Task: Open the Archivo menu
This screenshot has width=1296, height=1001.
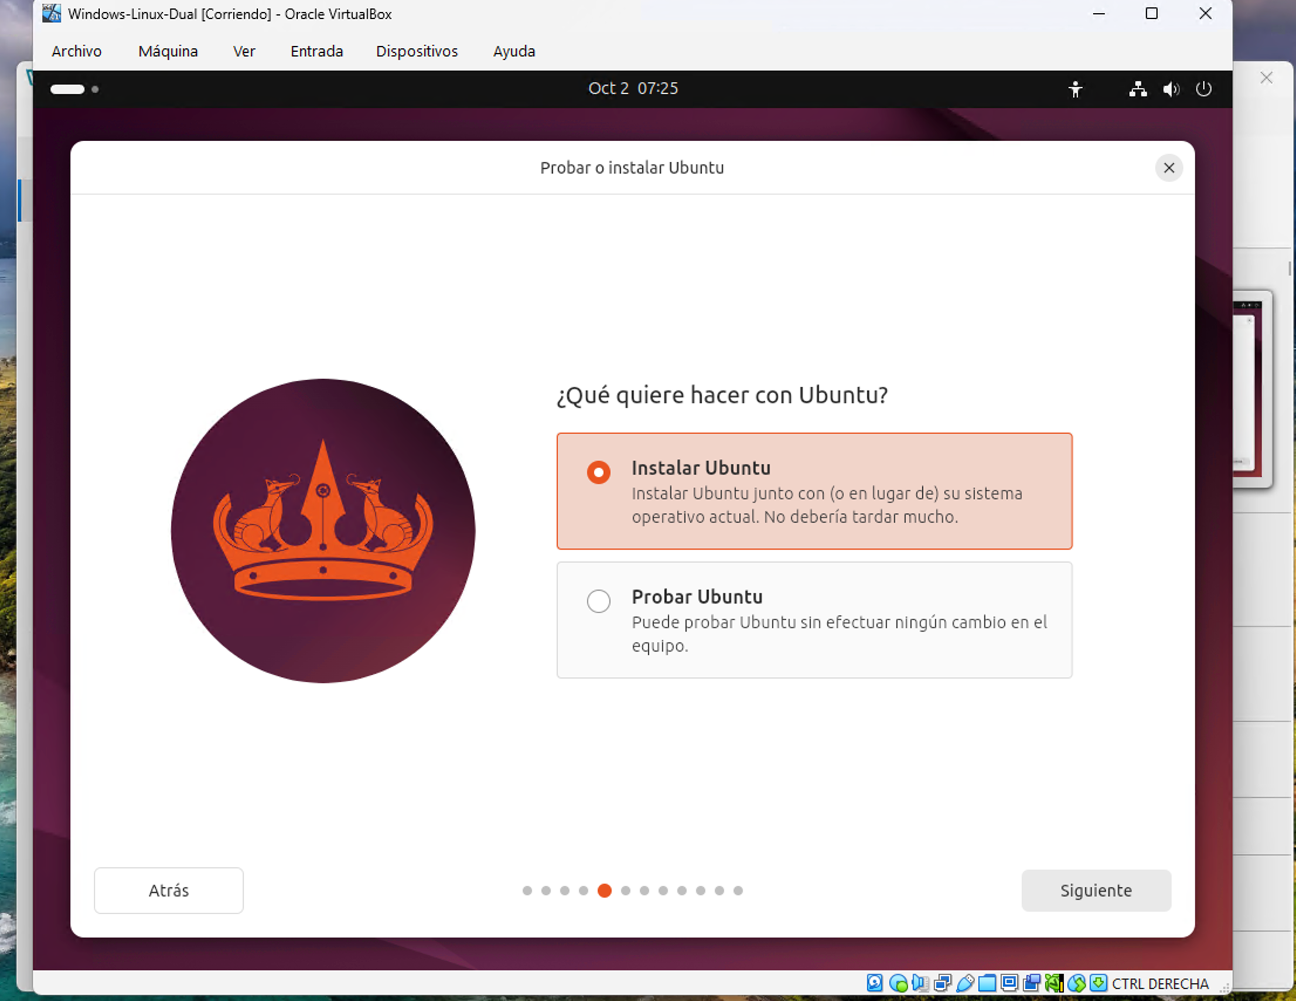Action: [x=77, y=51]
